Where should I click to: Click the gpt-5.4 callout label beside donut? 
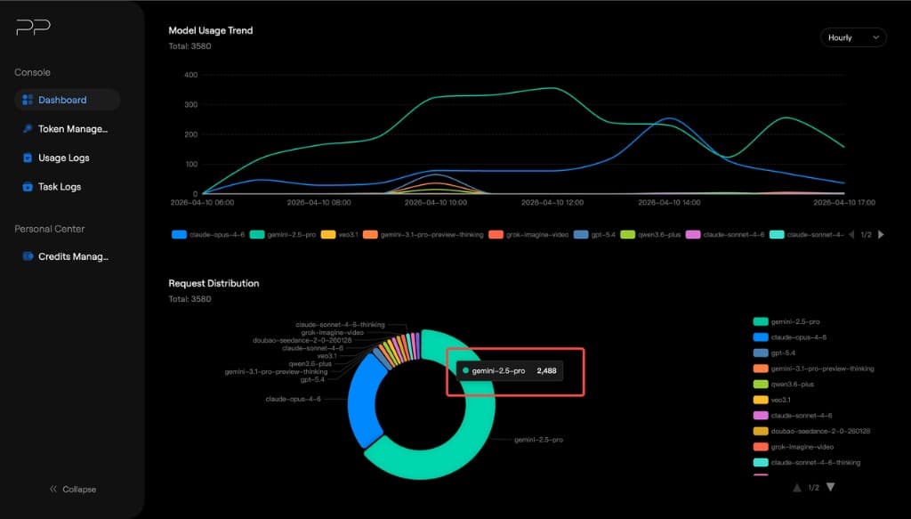[312, 379]
